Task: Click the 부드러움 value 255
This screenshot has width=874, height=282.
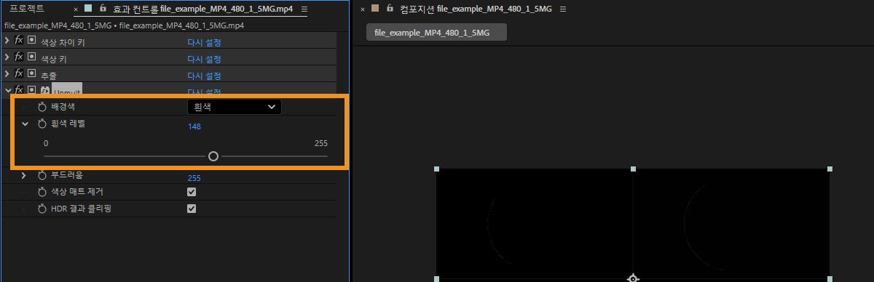Action: click(x=194, y=178)
